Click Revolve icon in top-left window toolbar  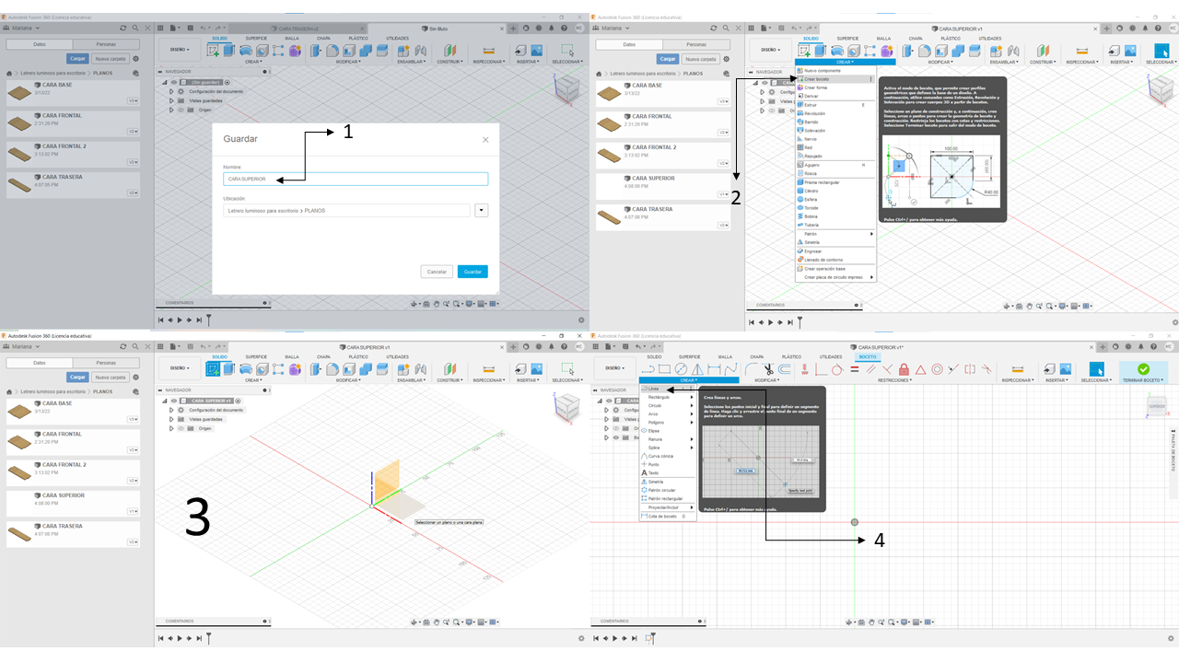click(x=246, y=51)
